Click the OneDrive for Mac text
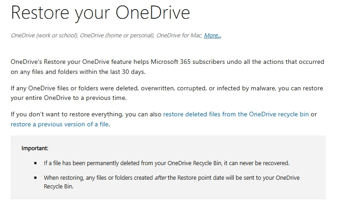This screenshot has width=349, height=203. pyautogui.click(x=178, y=36)
